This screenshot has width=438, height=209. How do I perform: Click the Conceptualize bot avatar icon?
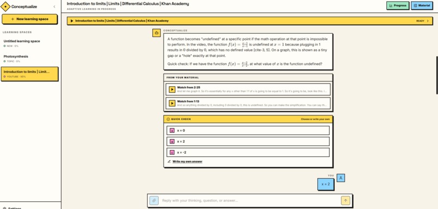(157, 33)
